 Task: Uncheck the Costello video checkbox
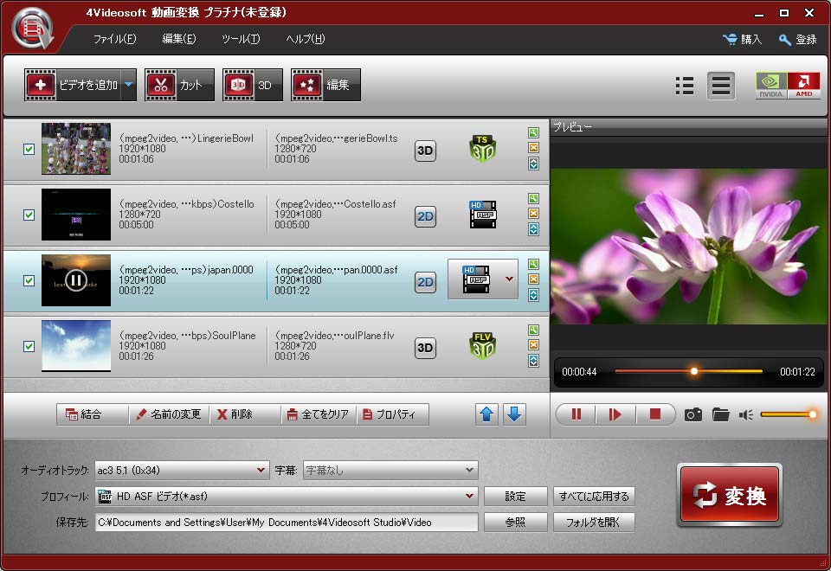29,215
